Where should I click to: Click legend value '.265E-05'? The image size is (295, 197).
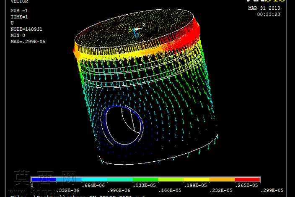coord(246,185)
